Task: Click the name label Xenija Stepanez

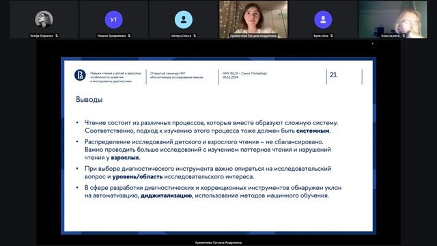Action: 42,36
